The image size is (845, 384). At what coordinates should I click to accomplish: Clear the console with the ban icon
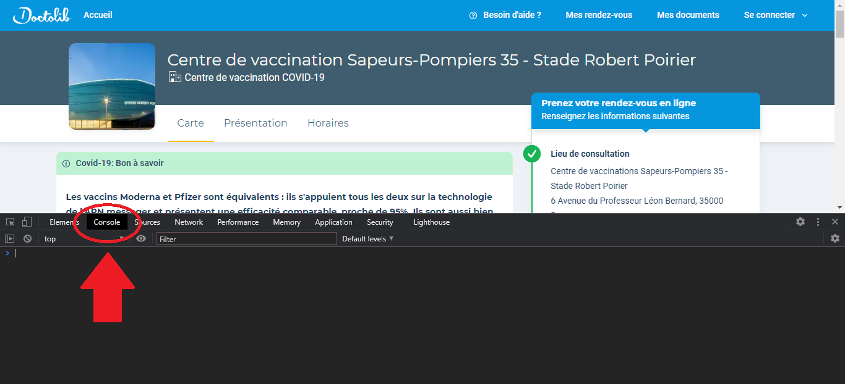tap(27, 238)
